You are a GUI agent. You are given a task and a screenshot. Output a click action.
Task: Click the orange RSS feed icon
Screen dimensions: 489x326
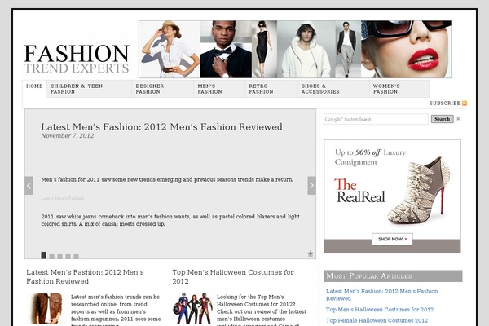pyautogui.click(x=465, y=104)
